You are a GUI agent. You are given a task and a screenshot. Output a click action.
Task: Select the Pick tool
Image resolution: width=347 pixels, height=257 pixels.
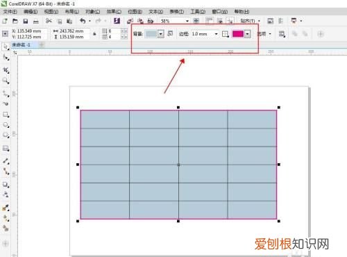click(6, 47)
